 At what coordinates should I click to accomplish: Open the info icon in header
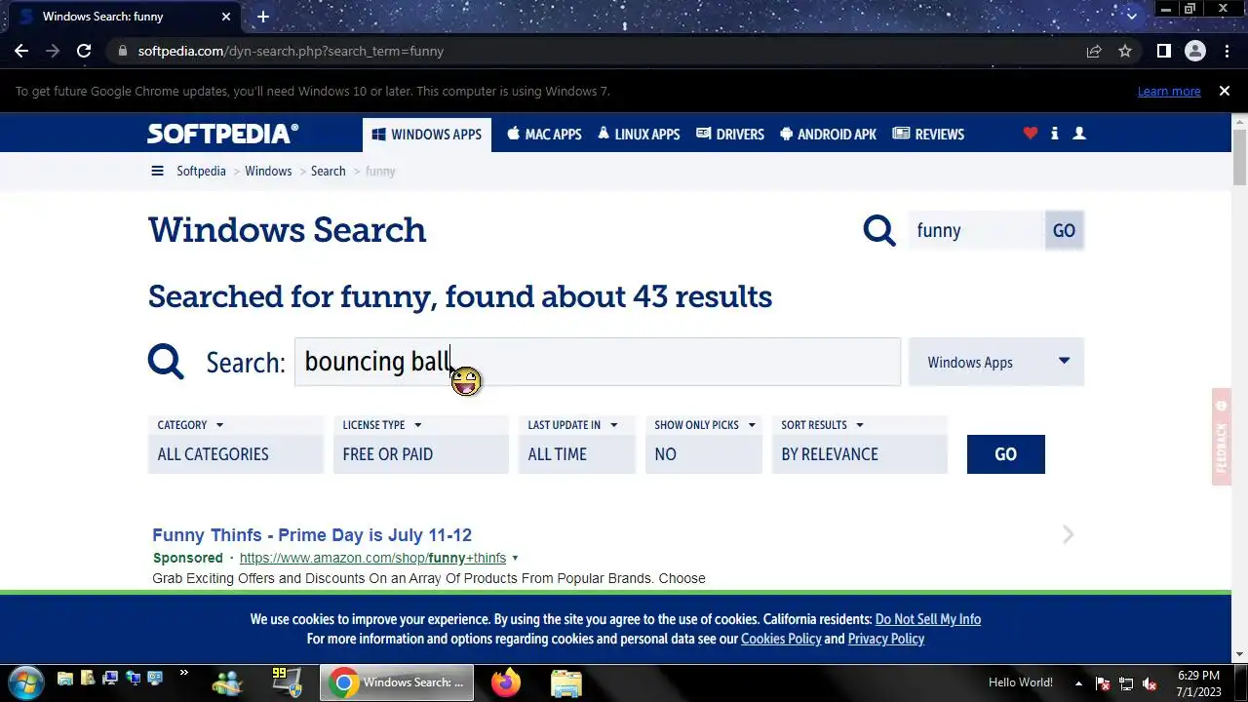1054,134
